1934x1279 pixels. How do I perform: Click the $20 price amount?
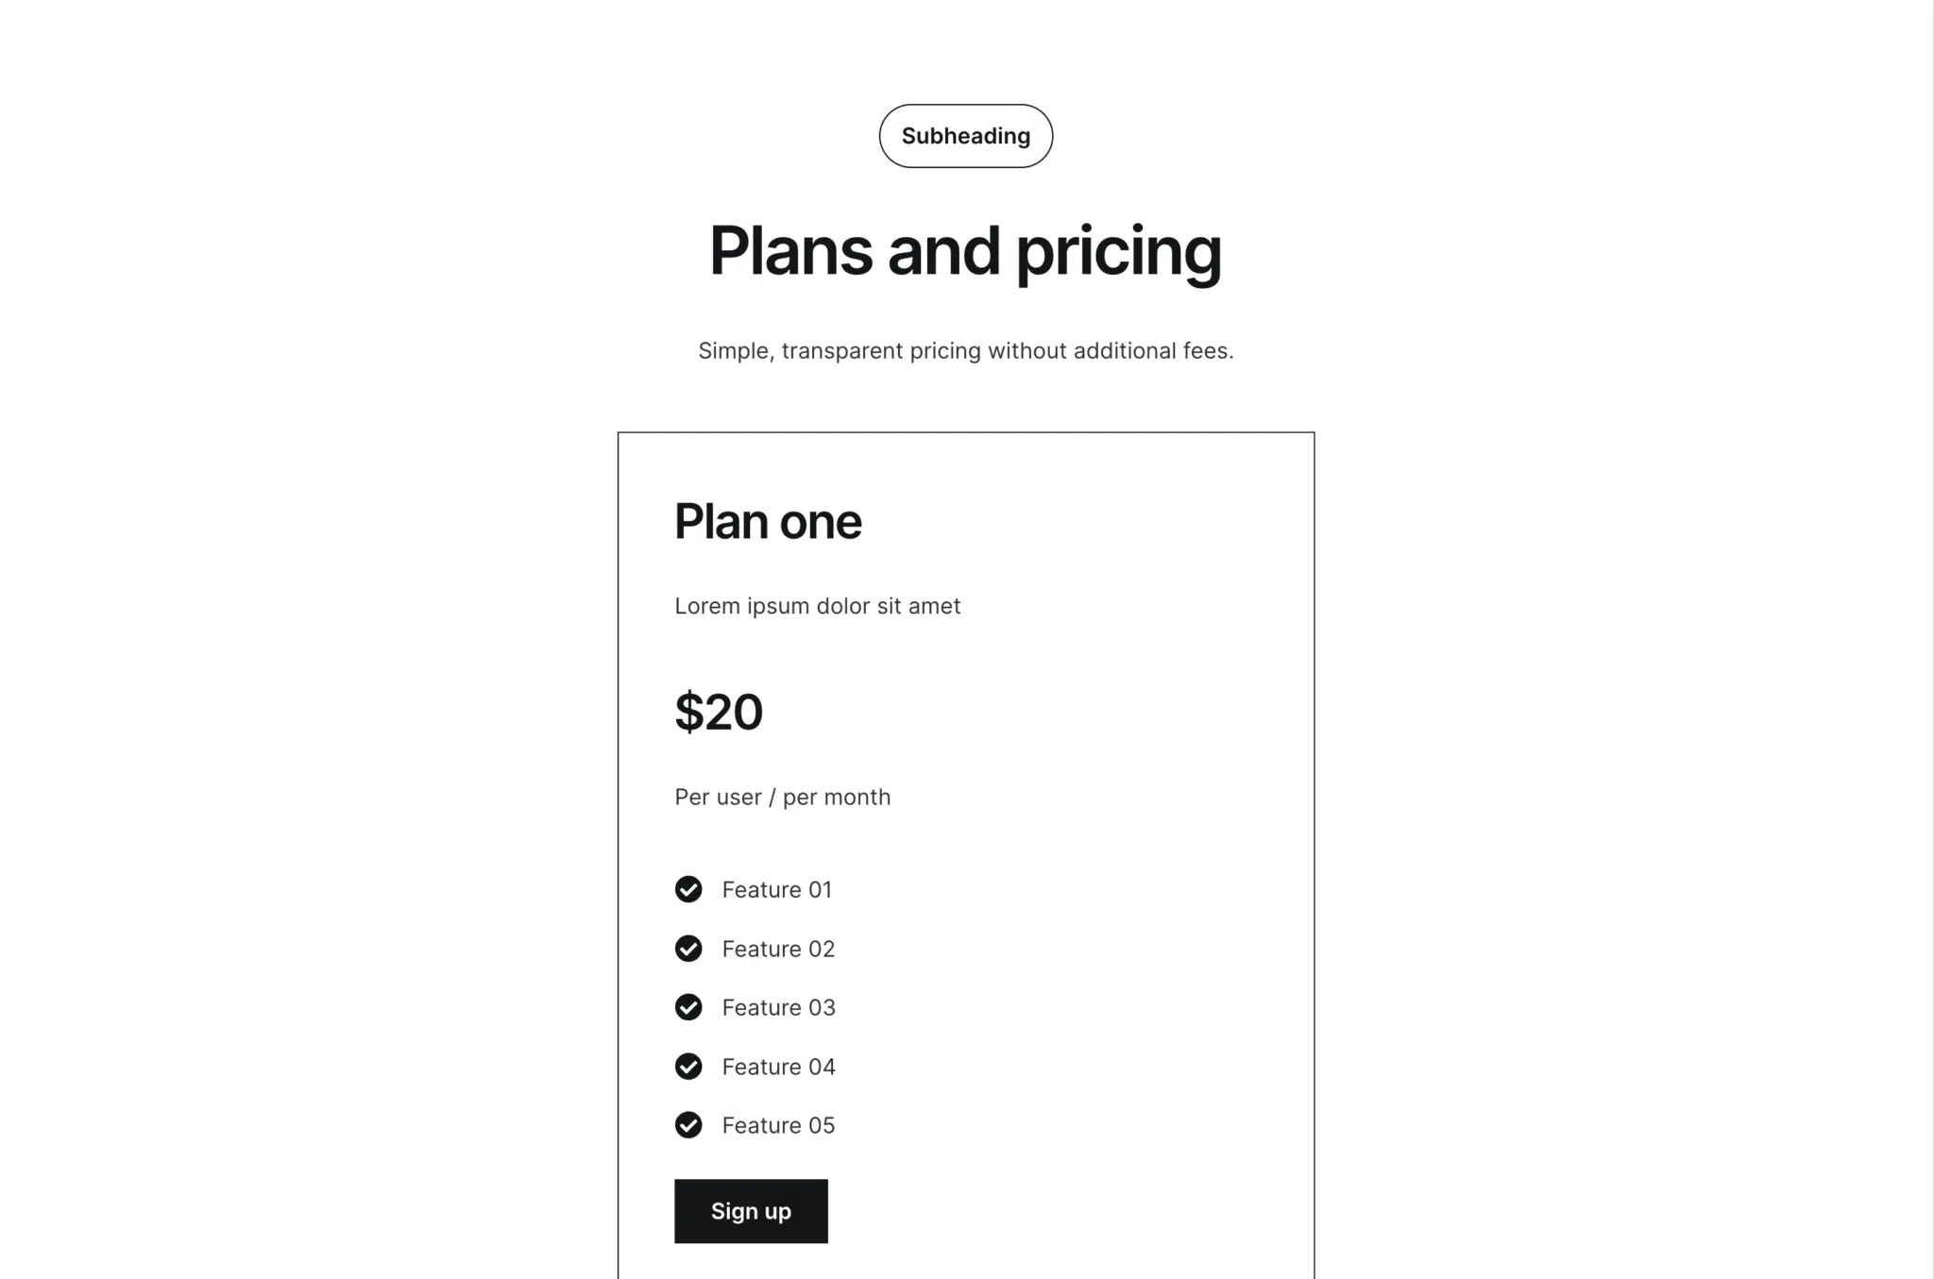(x=719, y=712)
